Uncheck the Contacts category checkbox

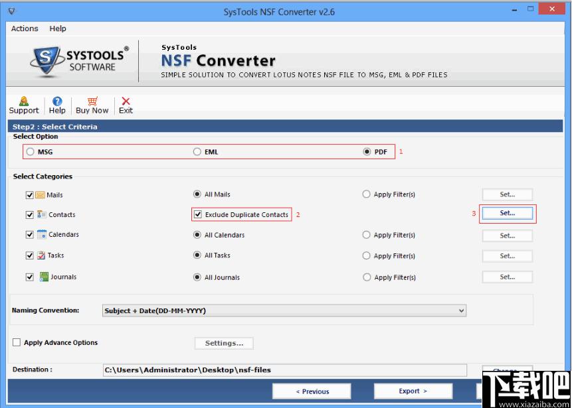[29, 215]
